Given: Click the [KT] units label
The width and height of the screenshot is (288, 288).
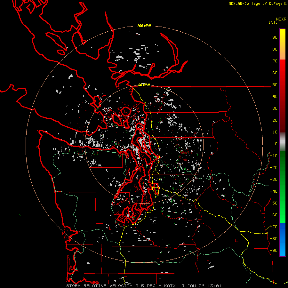Looking at the screenshot, I should tap(273, 22).
